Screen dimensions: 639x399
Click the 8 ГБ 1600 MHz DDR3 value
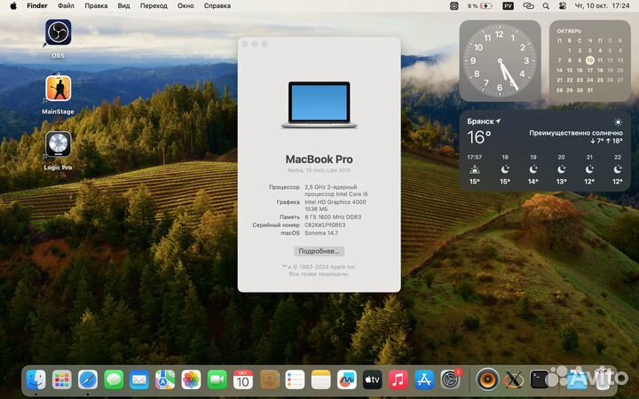pyautogui.click(x=333, y=217)
